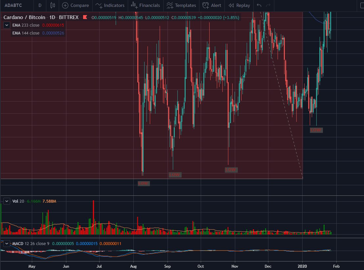Collapse the MACD indicator legend
364x270 pixels.
(x=7, y=243)
